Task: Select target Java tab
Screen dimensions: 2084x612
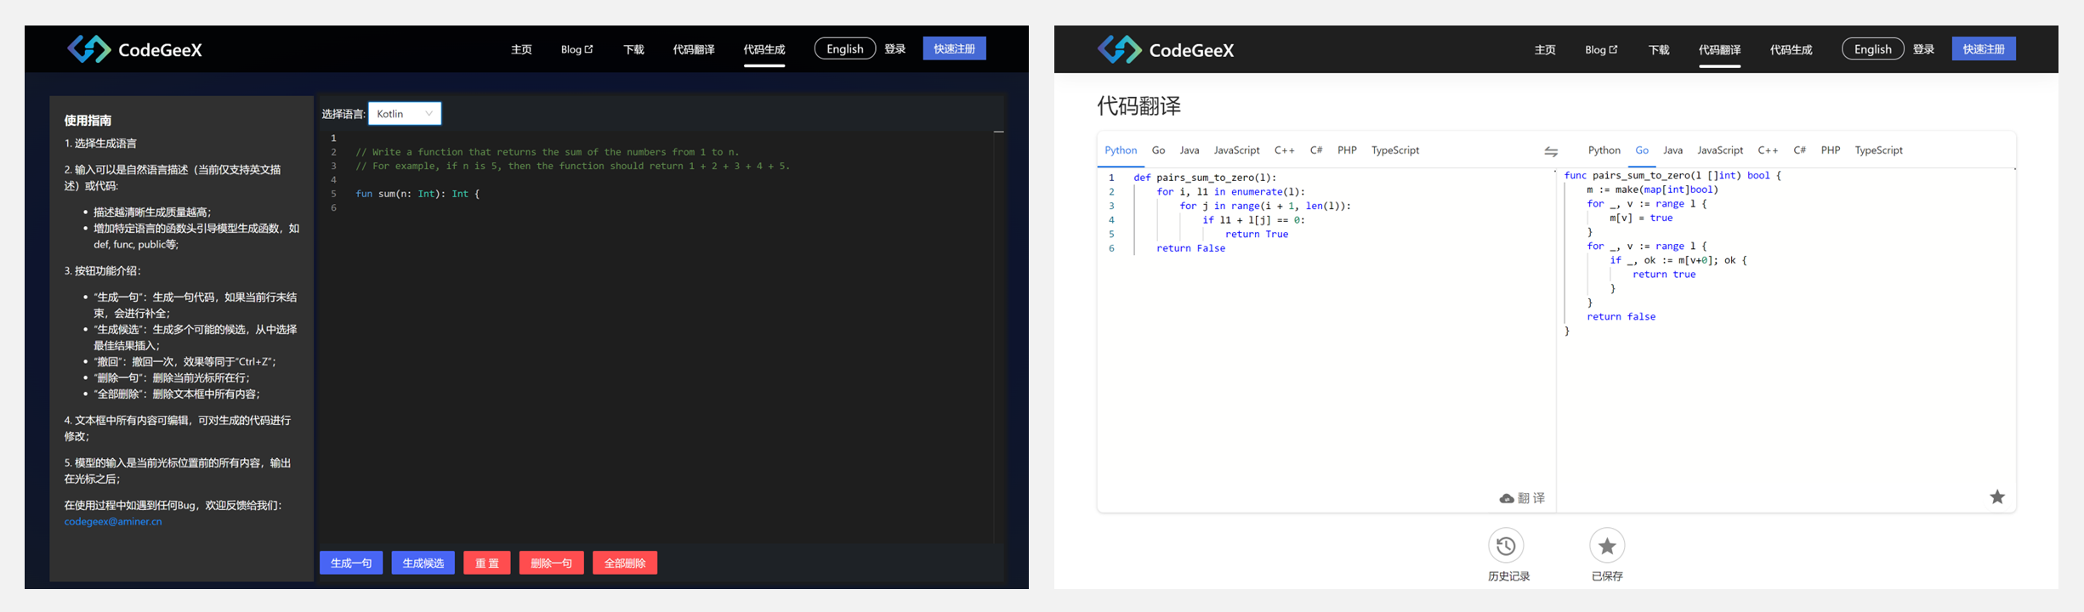Action: [x=1672, y=150]
